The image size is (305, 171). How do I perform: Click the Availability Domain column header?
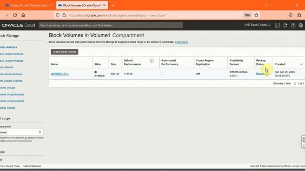click(236, 62)
